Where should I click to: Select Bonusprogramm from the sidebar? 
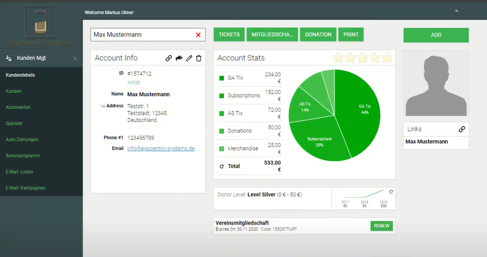[x=22, y=156]
